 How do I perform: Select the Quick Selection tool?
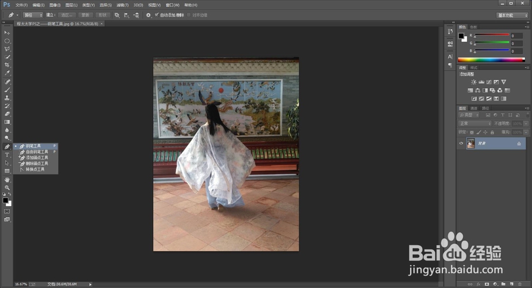7,57
